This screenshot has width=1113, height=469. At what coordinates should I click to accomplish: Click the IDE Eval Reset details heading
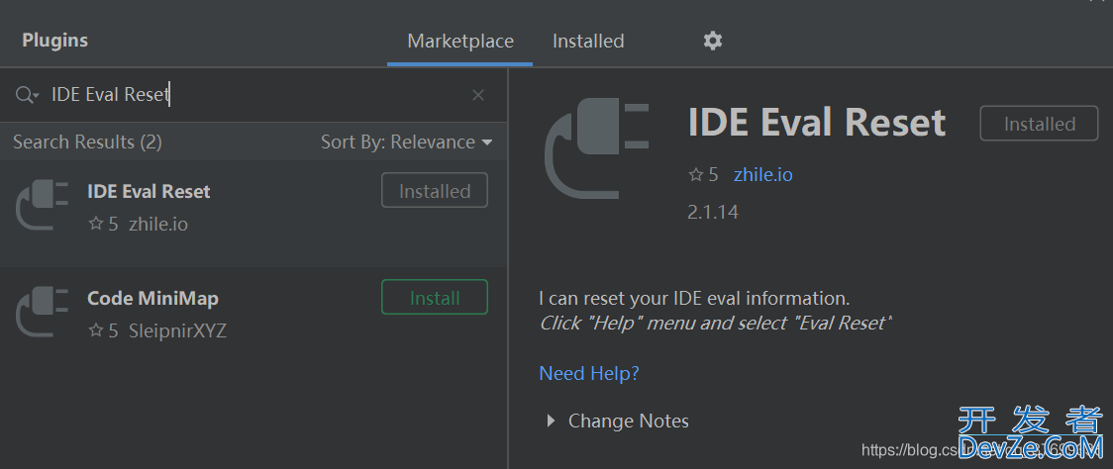point(817,123)
